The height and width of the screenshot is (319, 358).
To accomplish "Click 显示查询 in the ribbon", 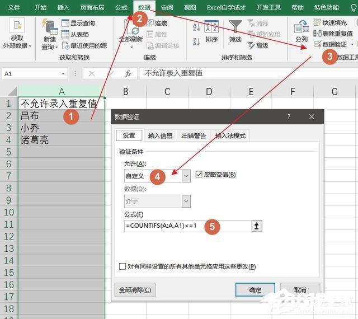I will point(78,23).
